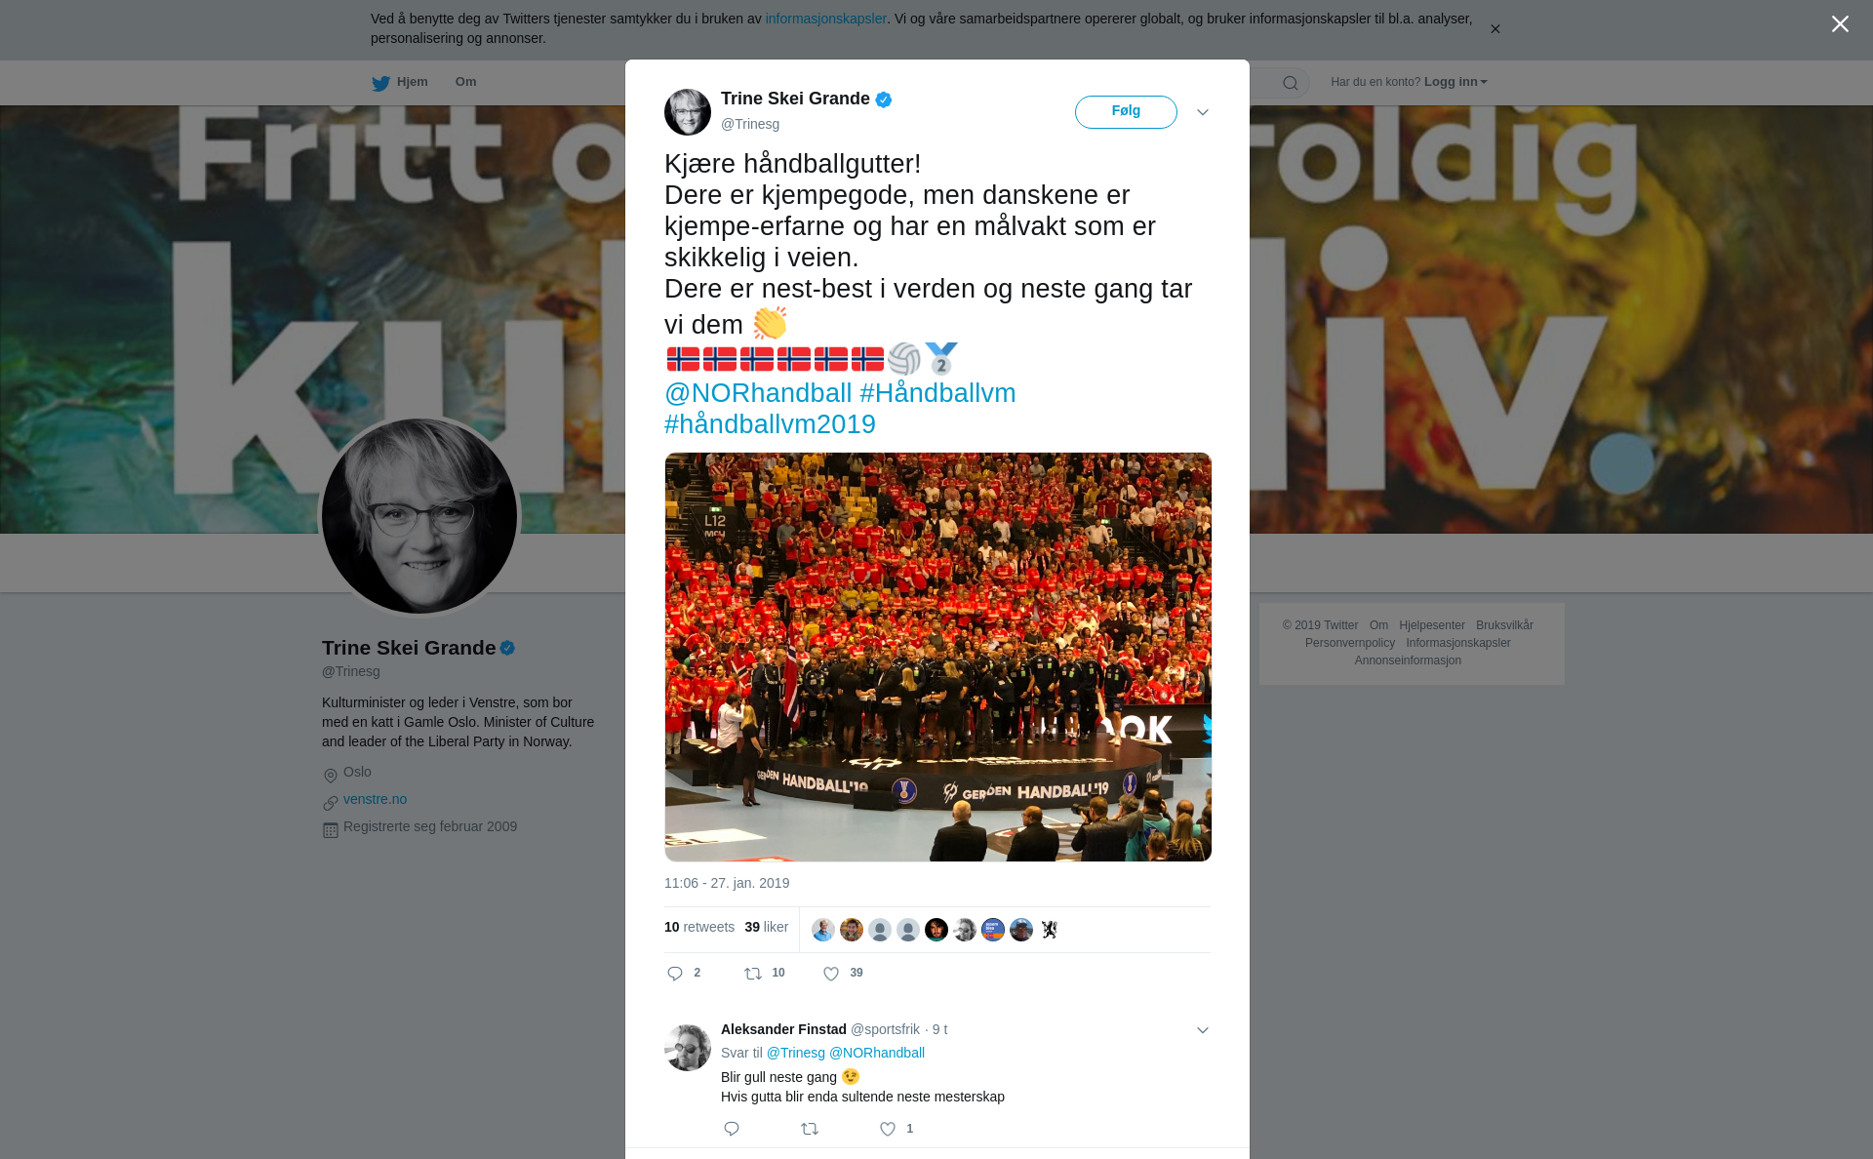Like the main tweet with heart icon

click(x=831, y=974)
